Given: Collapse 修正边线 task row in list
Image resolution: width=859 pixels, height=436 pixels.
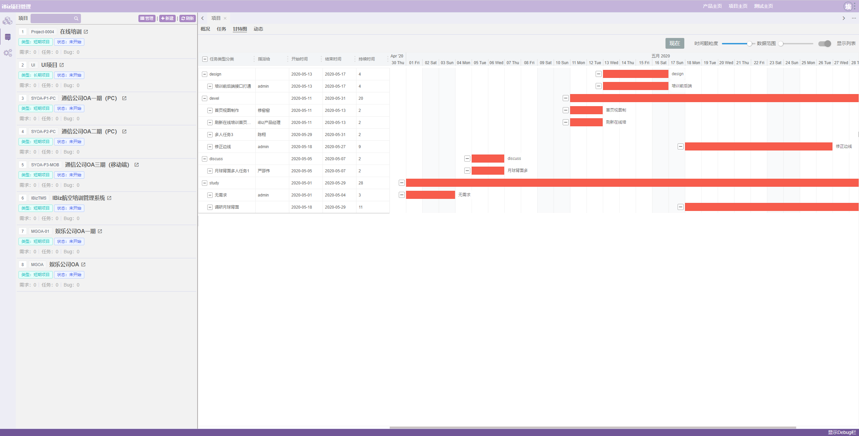Looking at the screenshot, I should [x=210, y=147].
